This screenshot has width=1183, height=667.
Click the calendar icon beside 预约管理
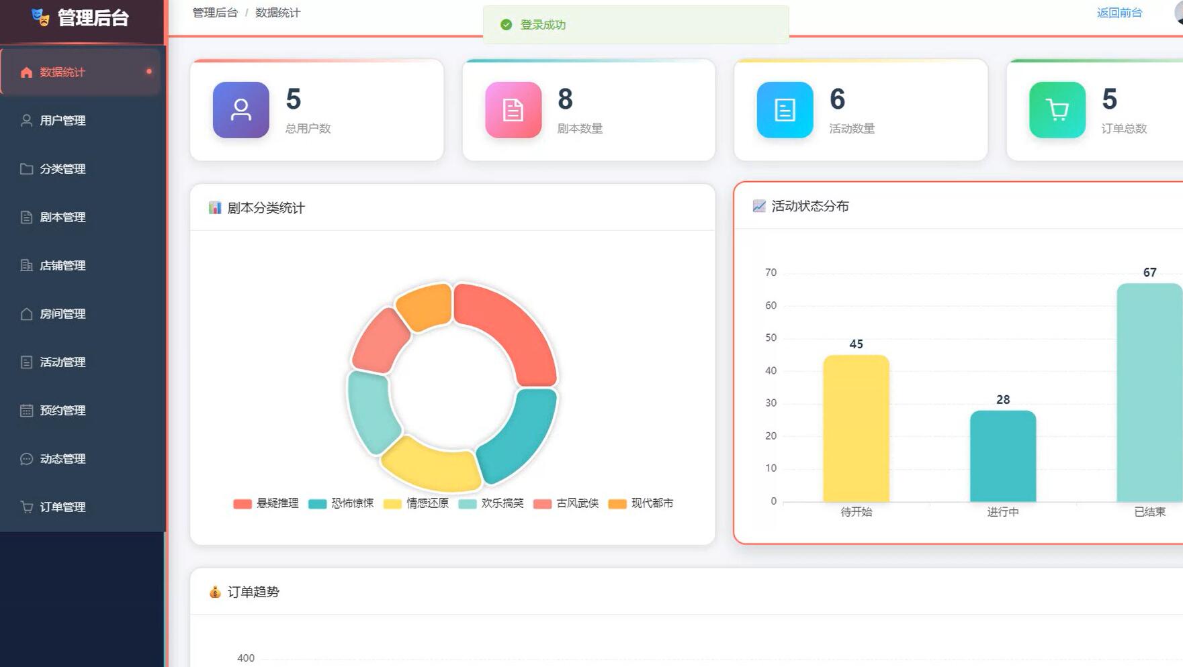click(26, 411)
